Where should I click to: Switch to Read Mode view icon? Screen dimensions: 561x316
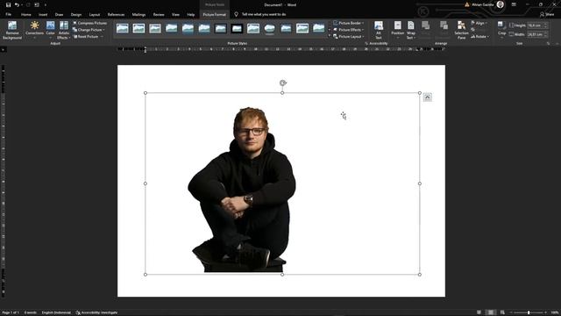pyautogui.click(x=479, y=312)
